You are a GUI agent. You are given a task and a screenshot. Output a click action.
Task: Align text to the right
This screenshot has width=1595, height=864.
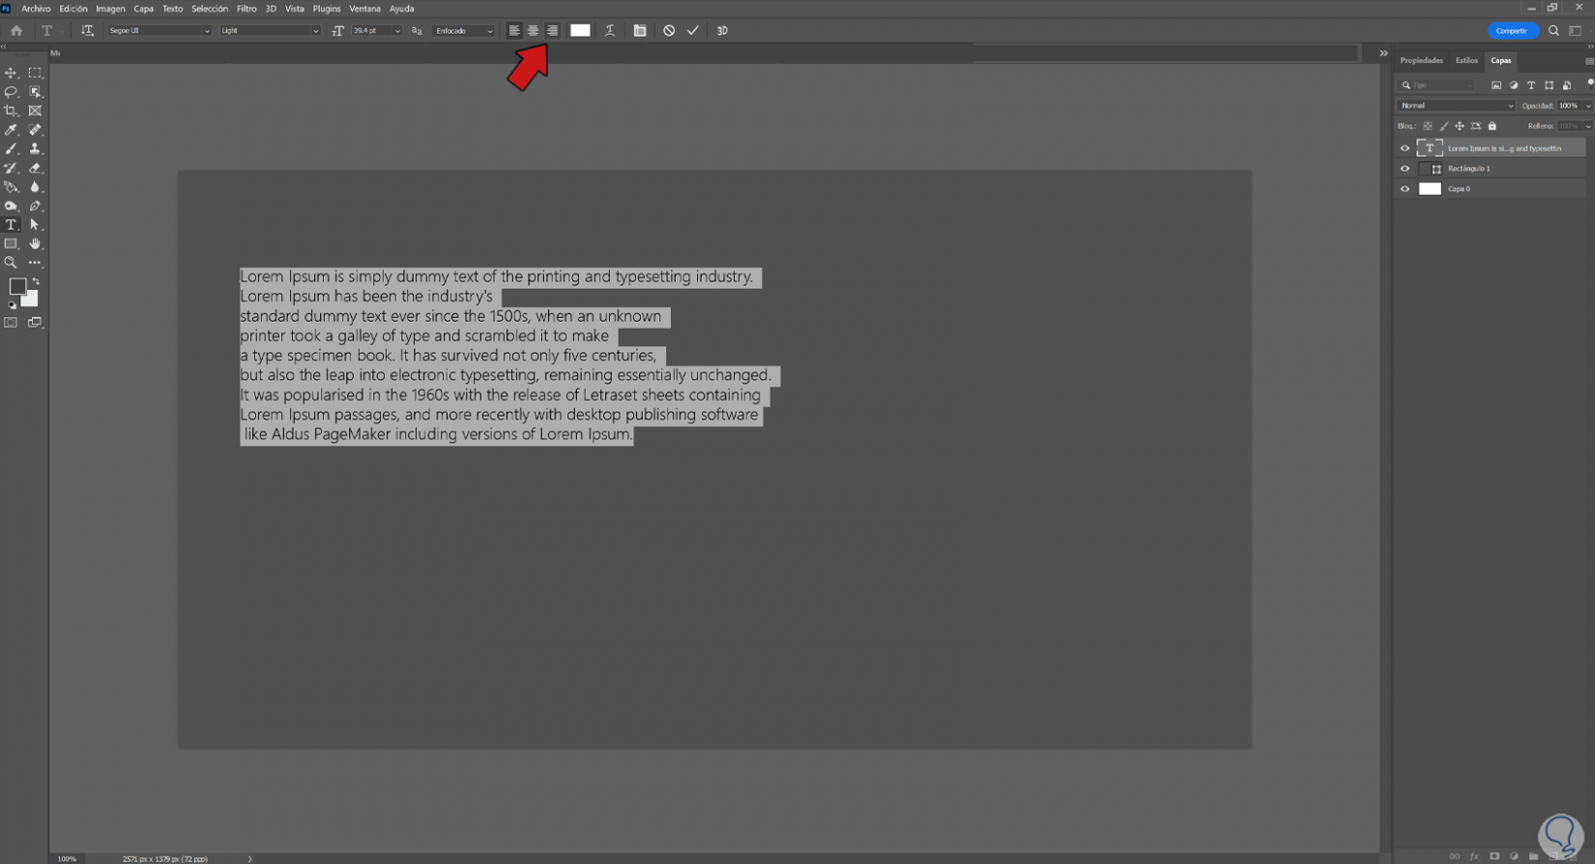[552, 31]
